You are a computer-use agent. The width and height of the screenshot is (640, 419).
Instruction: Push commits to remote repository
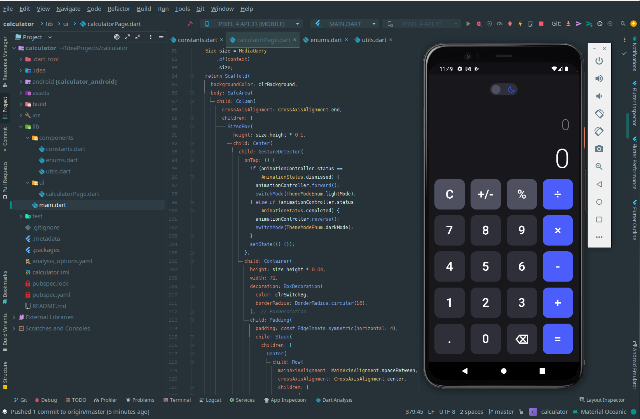click(x=579, y=24)
